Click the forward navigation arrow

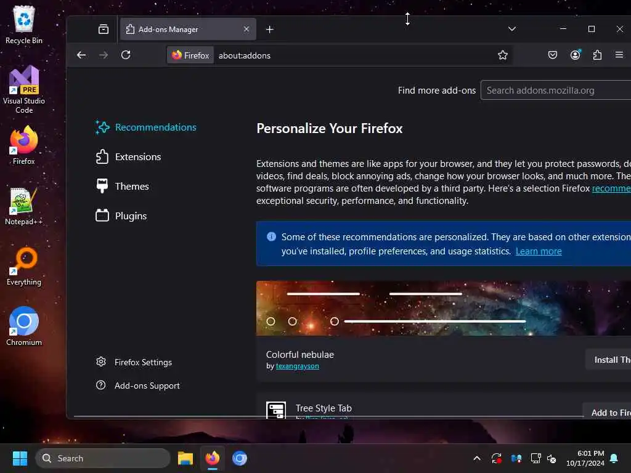pos(104,55)
